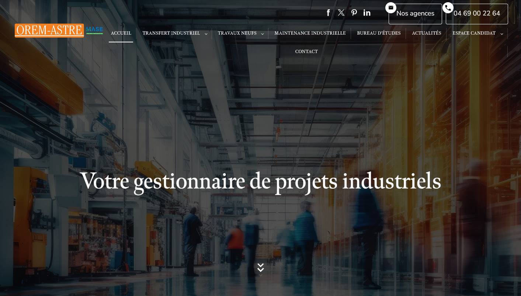Click the MASE certification logo
Viewport: 521px width, 296px height.
pos(94,31)
